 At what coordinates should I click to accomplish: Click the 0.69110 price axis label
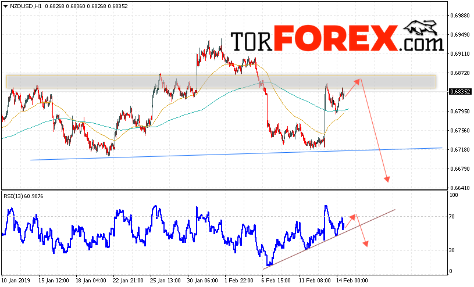pyautogui.click(x=460, y=54)
